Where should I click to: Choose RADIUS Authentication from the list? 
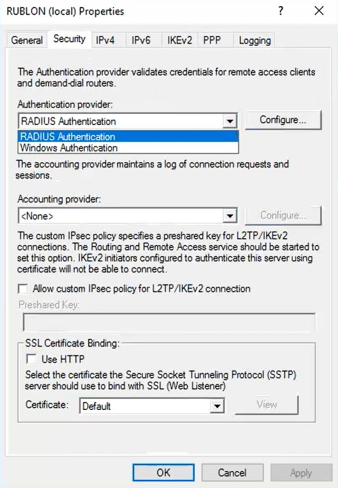point(68,136)
